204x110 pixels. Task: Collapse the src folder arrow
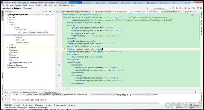point(7,22)
